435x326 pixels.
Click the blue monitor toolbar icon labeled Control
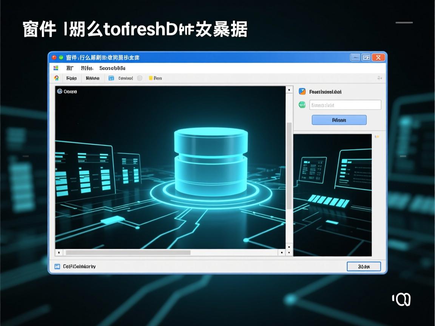[x=111, y=78]
